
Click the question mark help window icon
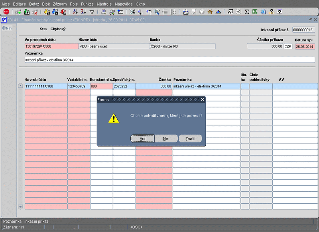(280, 12)
